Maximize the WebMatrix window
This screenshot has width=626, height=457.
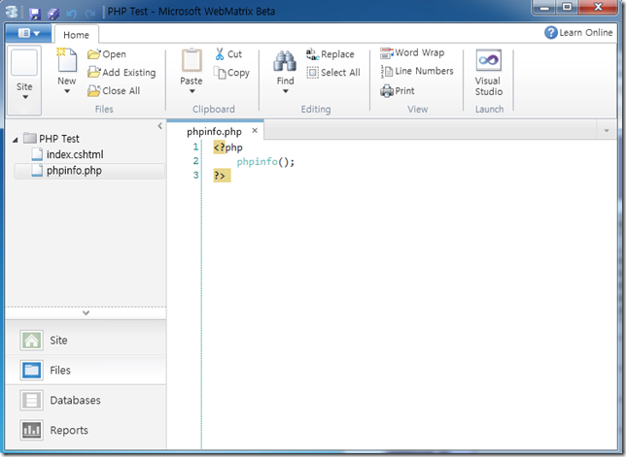click(x=567, y=8)
